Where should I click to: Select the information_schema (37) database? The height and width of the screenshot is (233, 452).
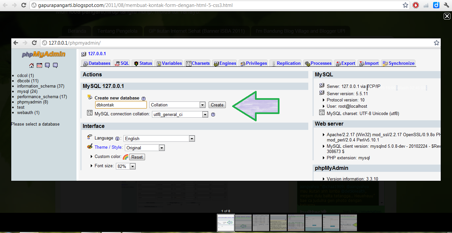tap(41, 86)
